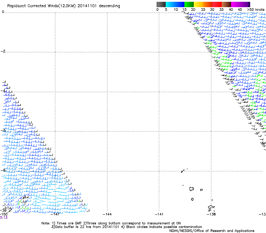Click the '-2' latitude axis label
This screenshot has width=266, height=233.
coord(3,51)
